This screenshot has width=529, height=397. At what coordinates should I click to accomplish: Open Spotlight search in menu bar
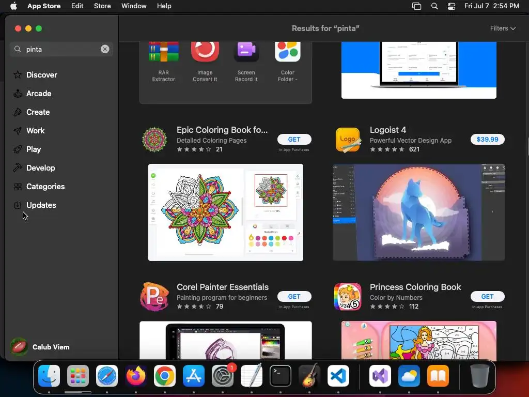point(434,6)
